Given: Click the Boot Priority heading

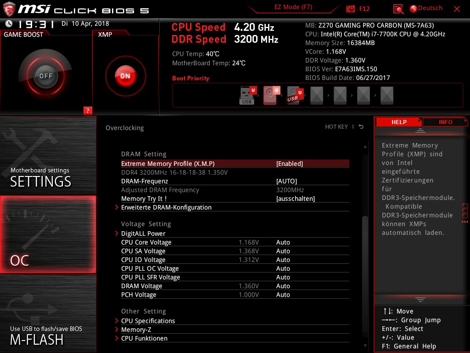Looking at the screenshot, I should click(x=190, y=78).
